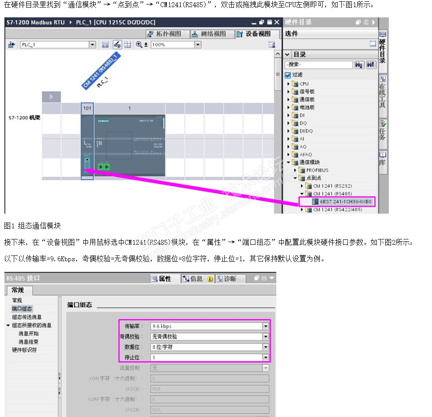The height and width of the screenshot is (417, 432).
Task: Open the PLC_1 device selector dropdown
Action: 92,45
